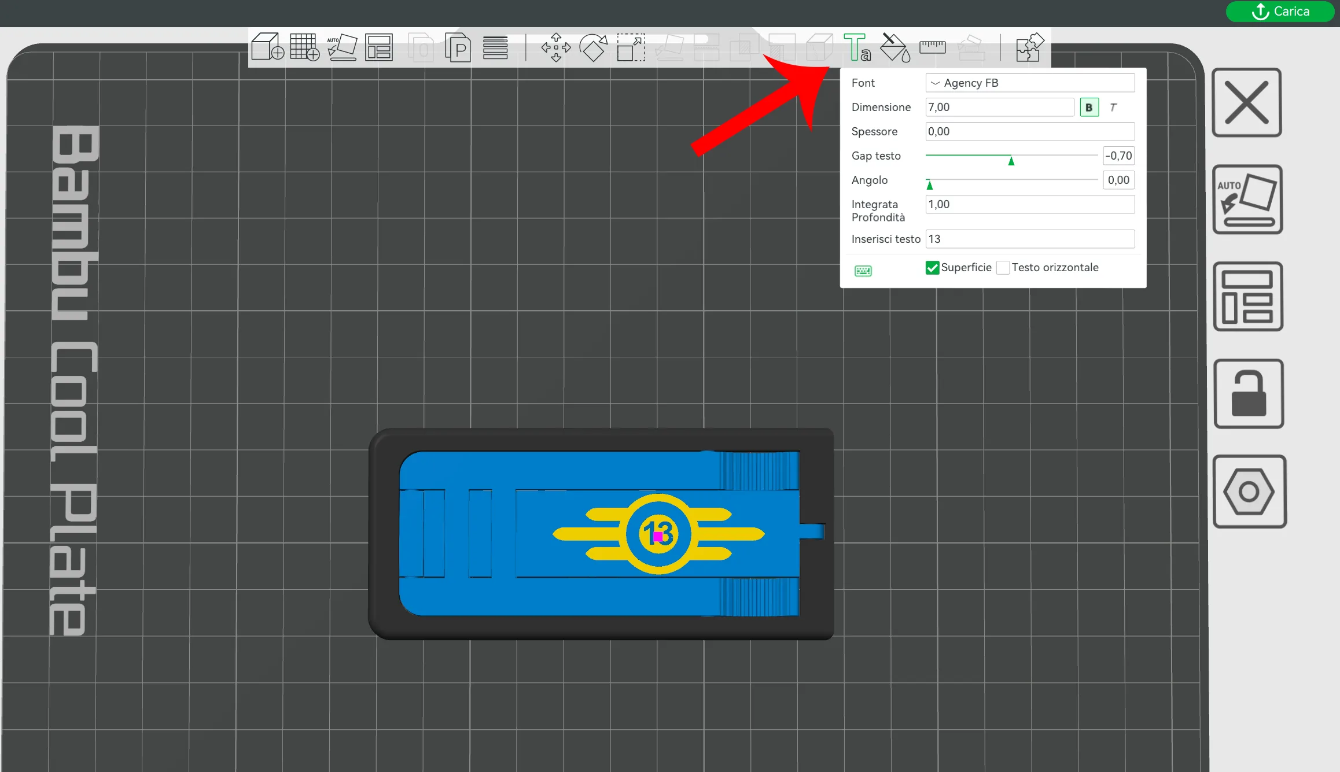Enable the Testo orizzontale checkbox
Viewport: 1340px width, 772px height.
tap(1003, 268)
